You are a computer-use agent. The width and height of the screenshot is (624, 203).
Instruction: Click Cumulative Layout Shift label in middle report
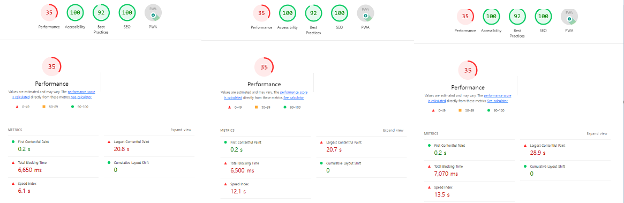coord(344,163)
